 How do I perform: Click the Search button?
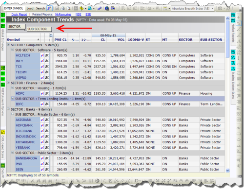41,8
